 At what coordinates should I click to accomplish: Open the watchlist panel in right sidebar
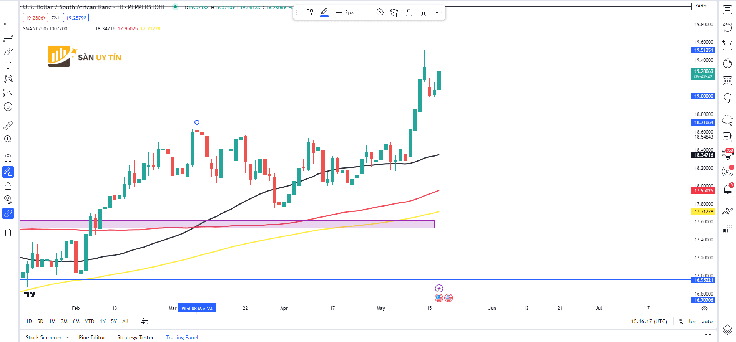[728, 10]
